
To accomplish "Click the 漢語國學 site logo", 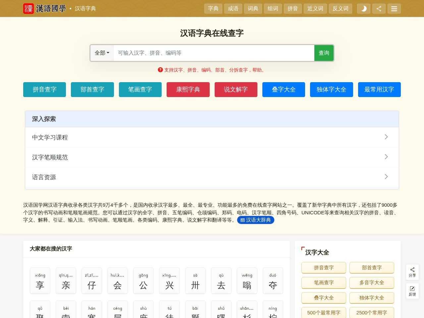I will (x=44, y=9).
